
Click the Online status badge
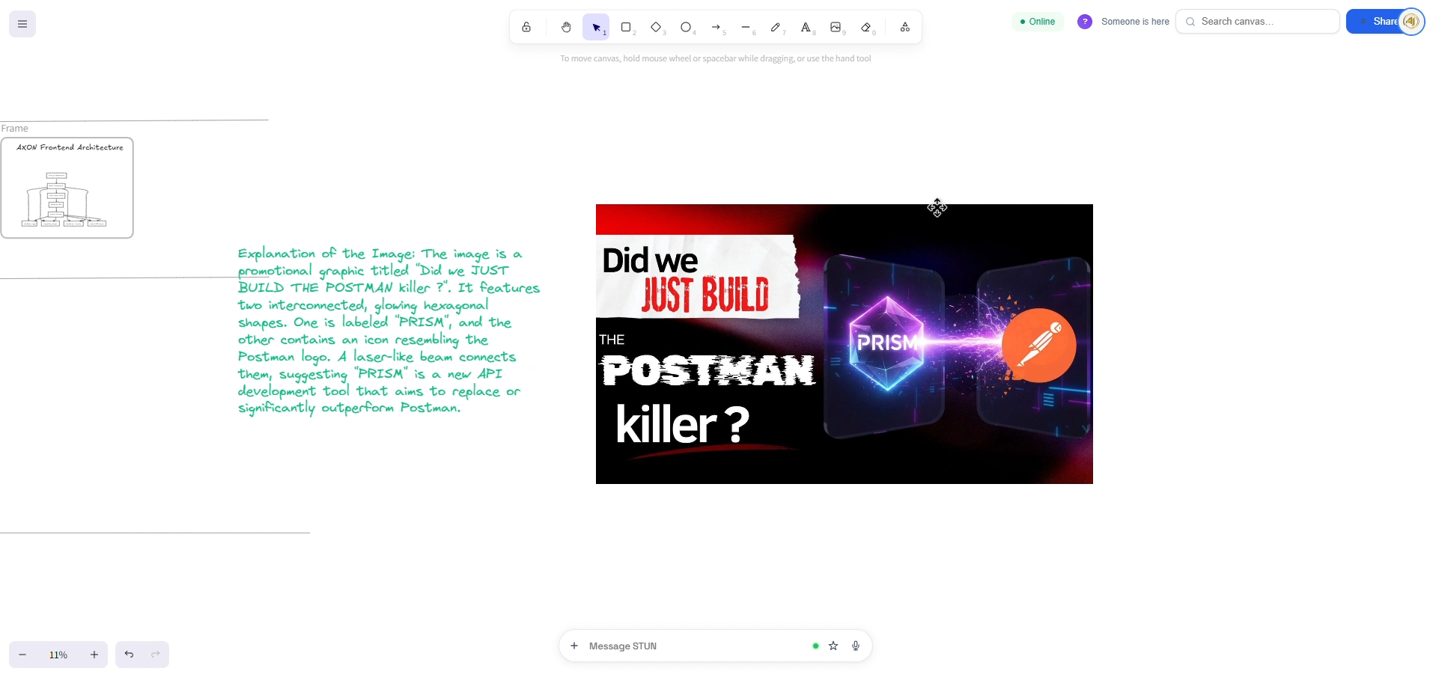coord(1038,22)
